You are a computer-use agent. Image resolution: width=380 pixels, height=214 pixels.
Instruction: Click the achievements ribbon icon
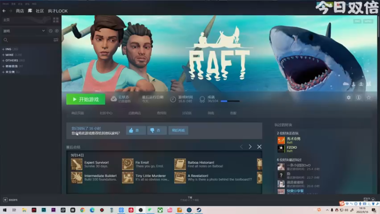point(202,99)
